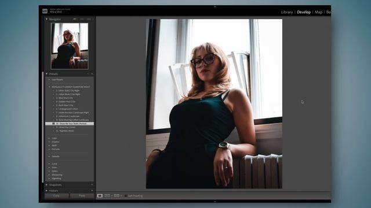
Task: Add a new preset with plus icon
Action: (92, 74)
